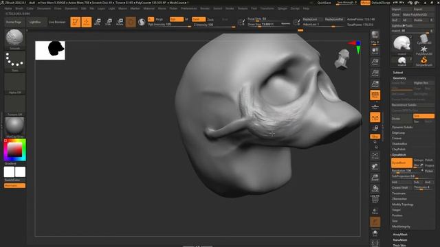The image size is (440, 247).
Task: Click the Sculptris Pro round icon
Action: pos(142,22)
